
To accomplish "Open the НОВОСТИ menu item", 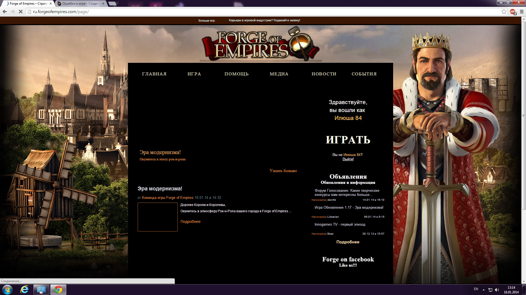I will tap(324, 74).
